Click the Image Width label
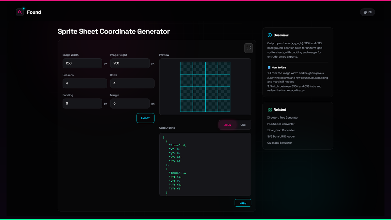 (70, 55)
